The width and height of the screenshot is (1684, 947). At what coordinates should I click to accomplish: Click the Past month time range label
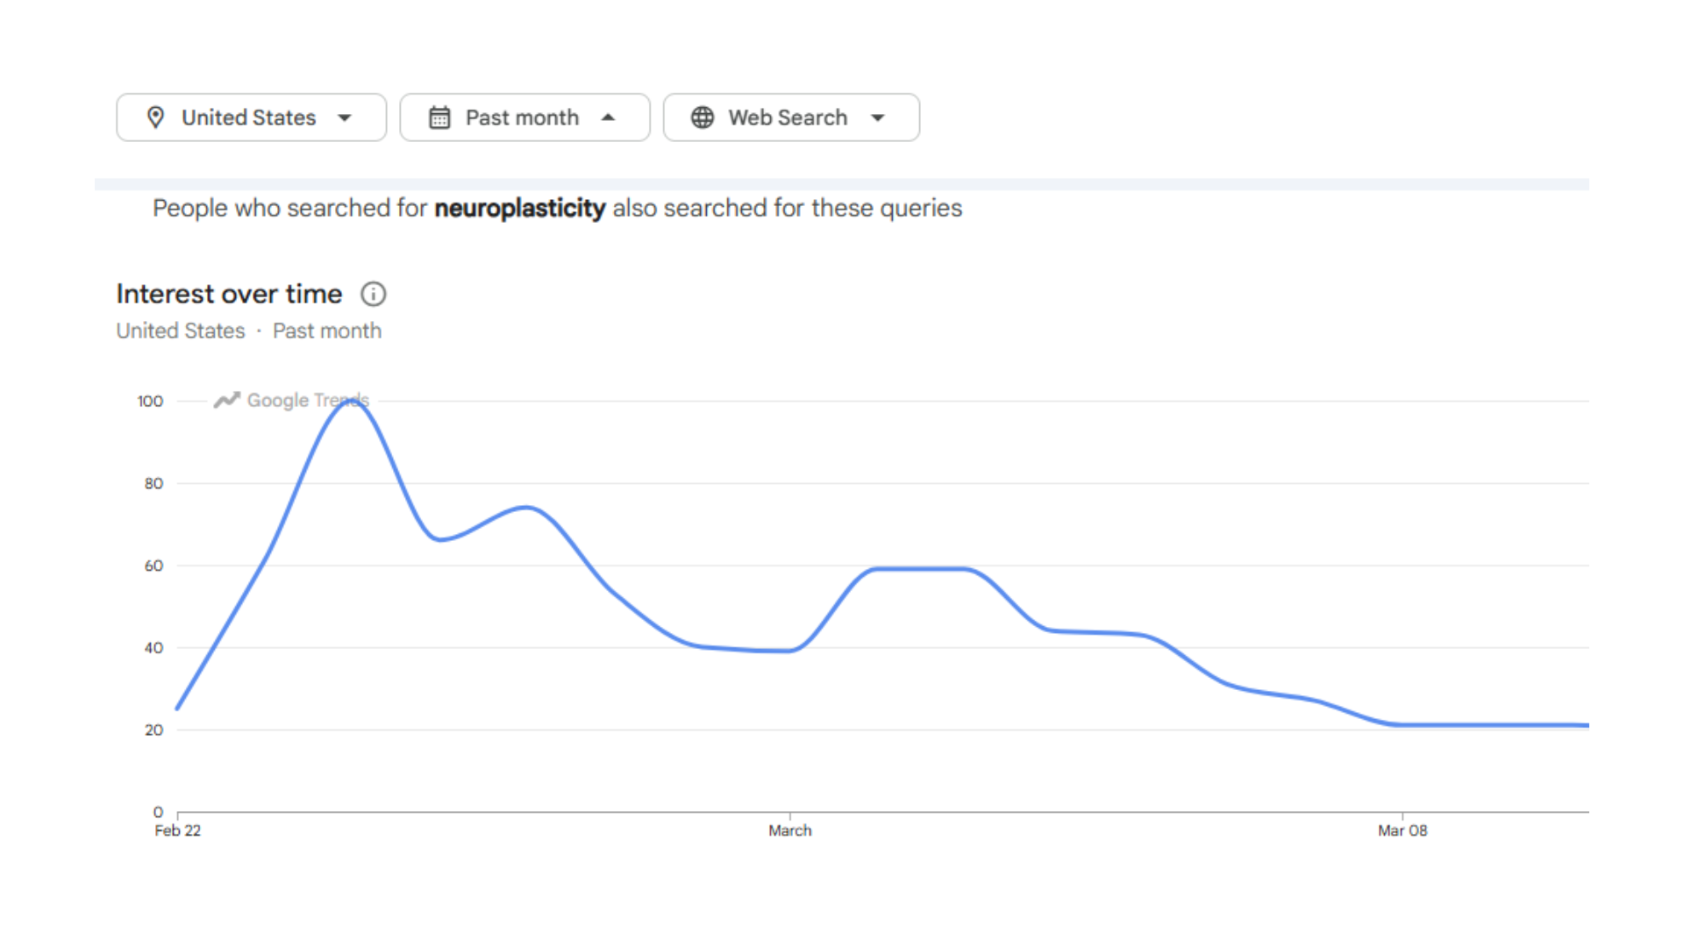click(522, 117)
